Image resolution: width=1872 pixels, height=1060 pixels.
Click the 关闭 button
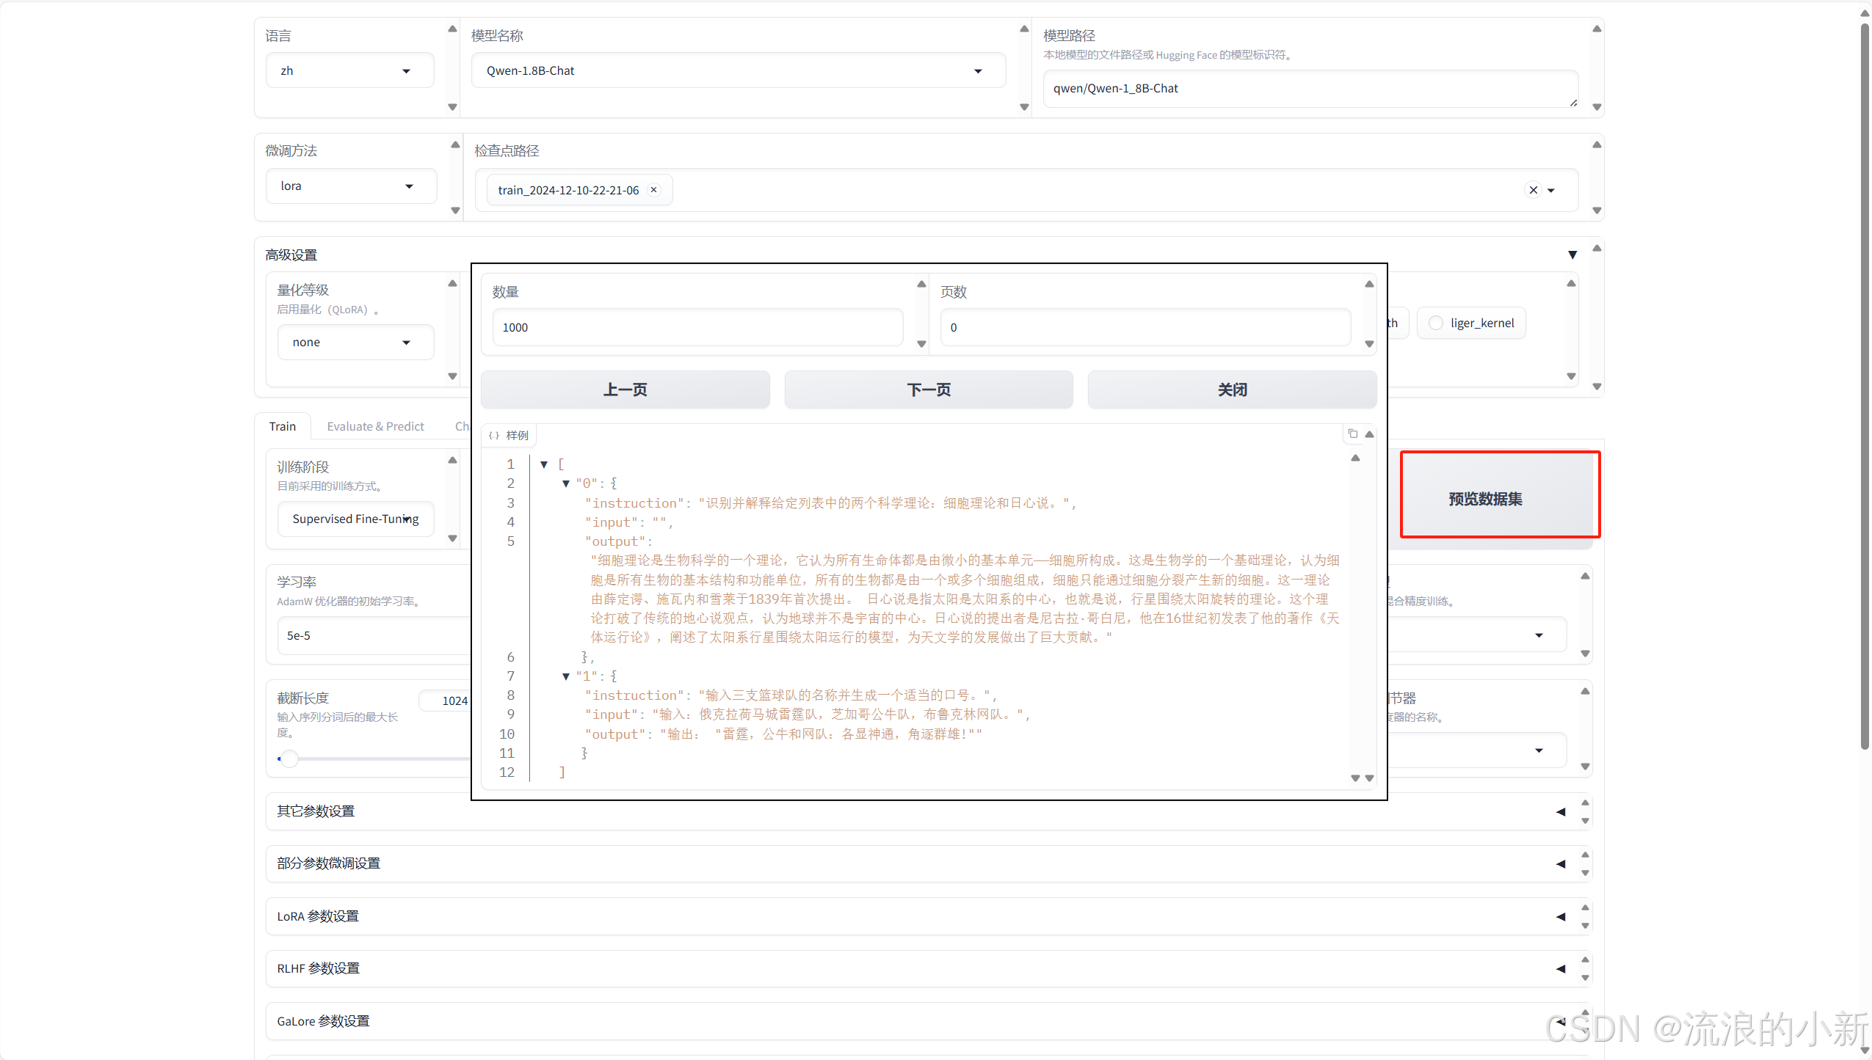point(1231,390)
